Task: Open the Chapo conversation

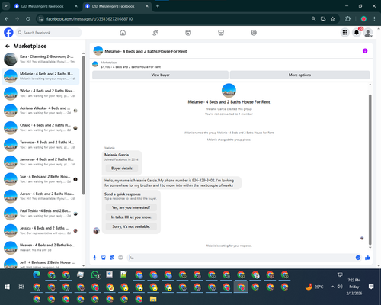Action: pos(40,127)
